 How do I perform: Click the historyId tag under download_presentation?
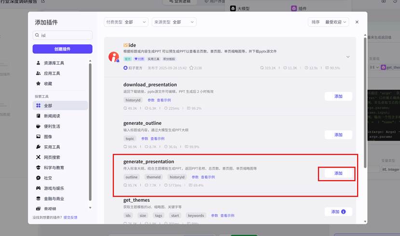click(133, 100)
